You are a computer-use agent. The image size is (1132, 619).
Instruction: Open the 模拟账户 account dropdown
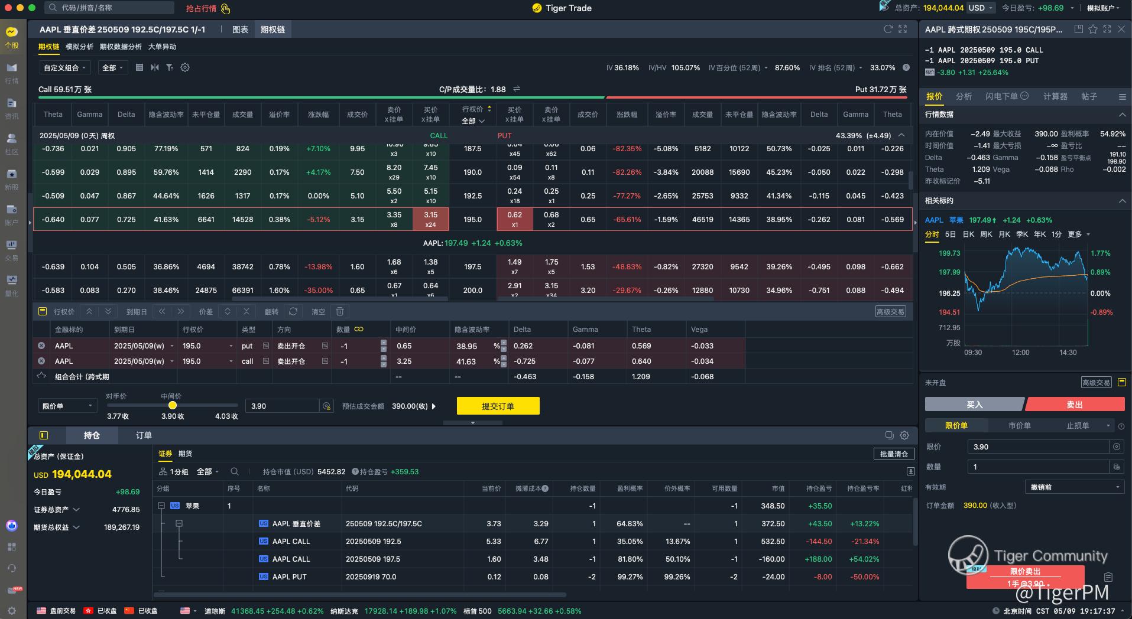pyautogui.click(x=1103, y=8)
